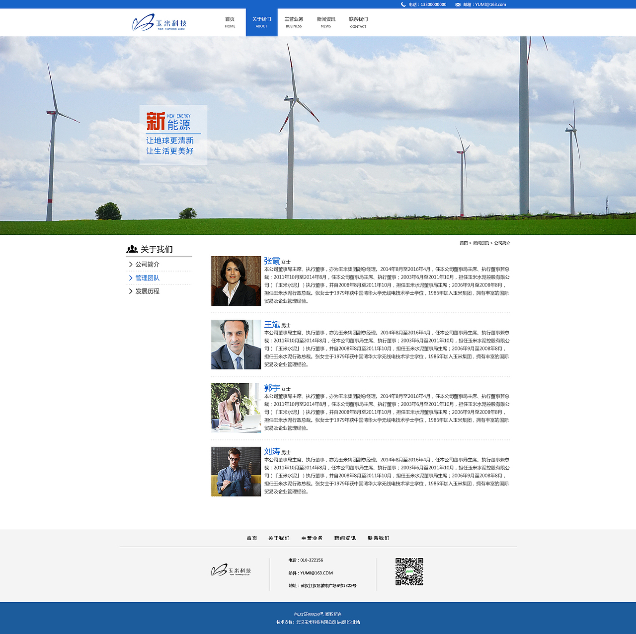
Task: Open the 首页 HOME navigation tab
Action: (230, 22)
